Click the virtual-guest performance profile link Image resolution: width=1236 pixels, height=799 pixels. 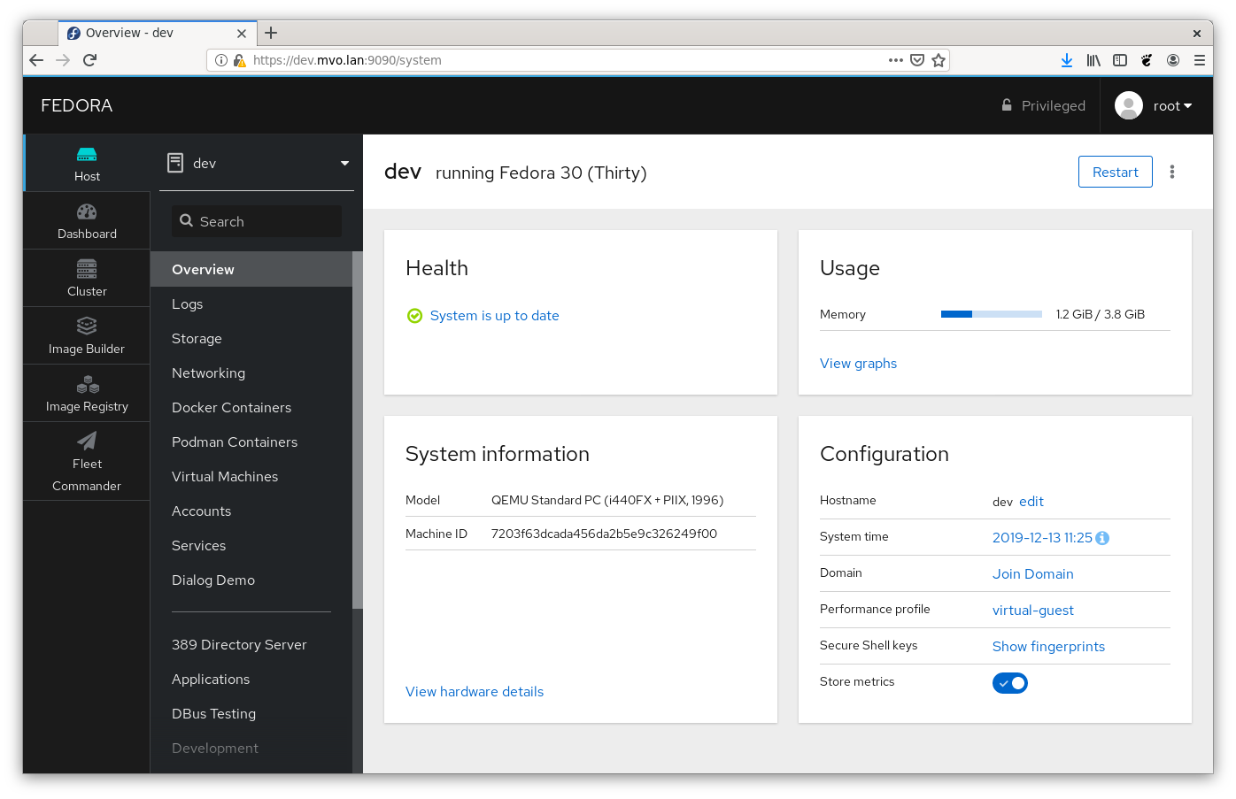(x=1032, y=611)
